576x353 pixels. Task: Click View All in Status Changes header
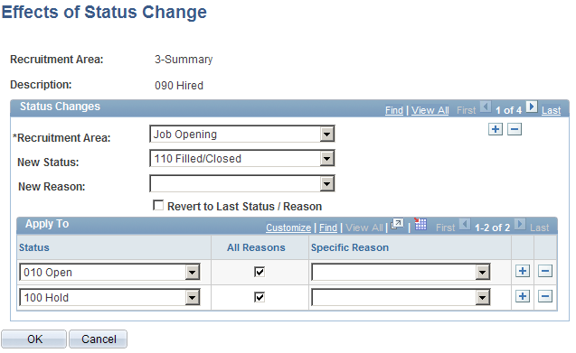click(x=430, y=110)
